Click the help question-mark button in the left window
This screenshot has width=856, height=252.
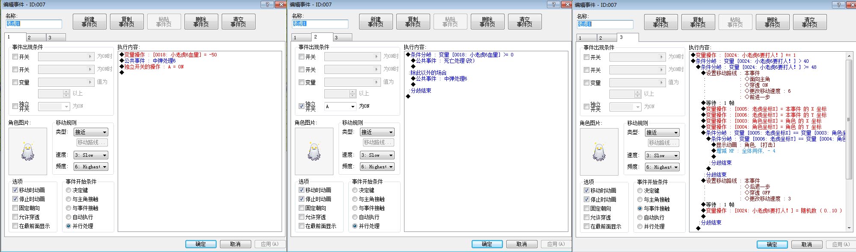(267, 4)
